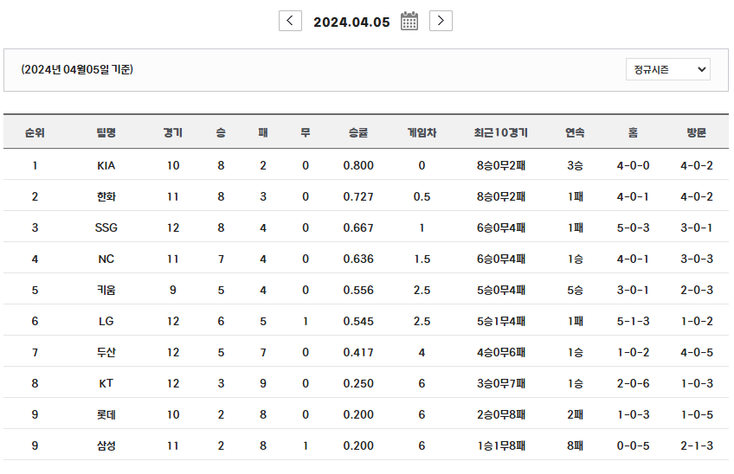Go to the previous date with left arrow

tap(290, 21)
